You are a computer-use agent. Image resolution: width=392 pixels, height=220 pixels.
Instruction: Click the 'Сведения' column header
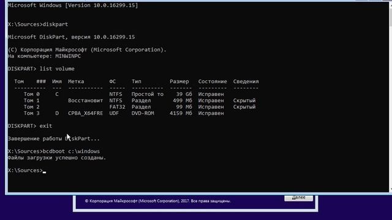point(246,81)
